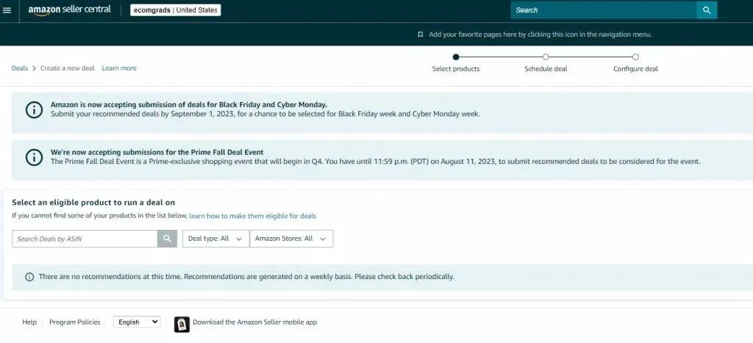Open the hamburger navigation menu
The image size is (753, 343).
(7, 10)
